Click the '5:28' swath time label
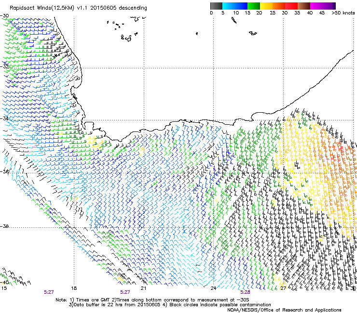Viewport: 357px width, 313px height. pos(245,292)
